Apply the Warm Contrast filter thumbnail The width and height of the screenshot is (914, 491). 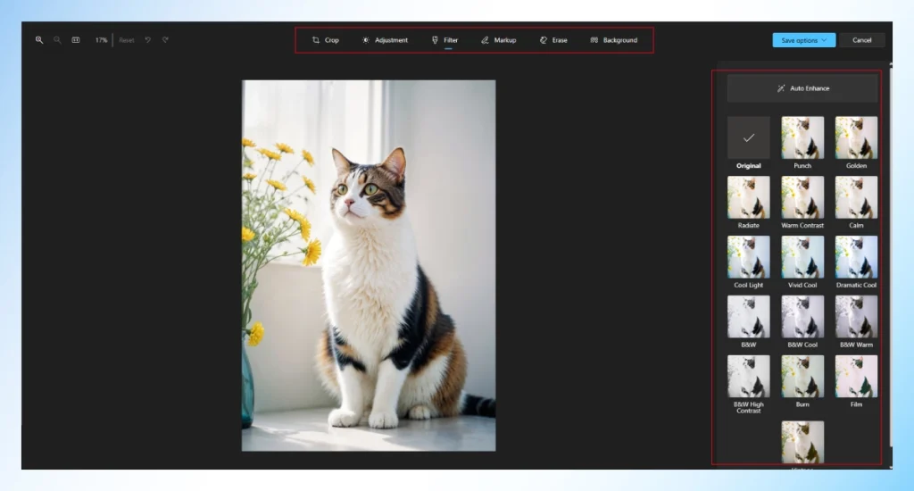tap(802, 197)
